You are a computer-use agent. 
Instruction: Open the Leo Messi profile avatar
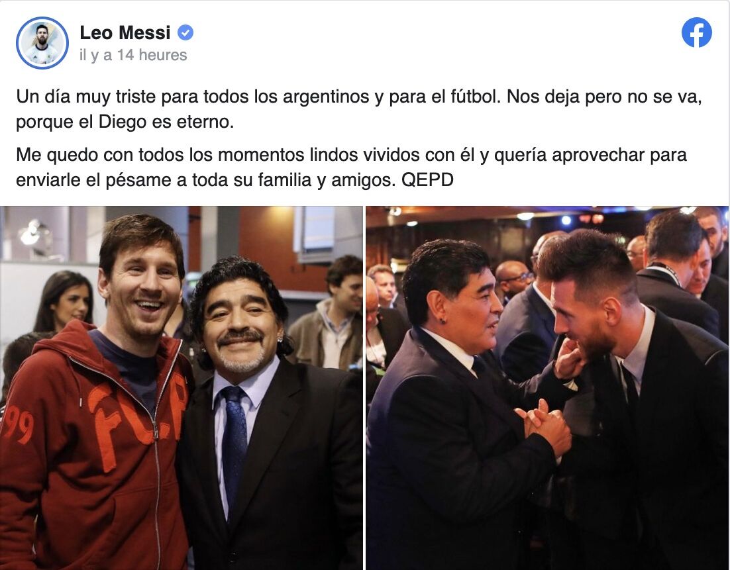point(42,43)
